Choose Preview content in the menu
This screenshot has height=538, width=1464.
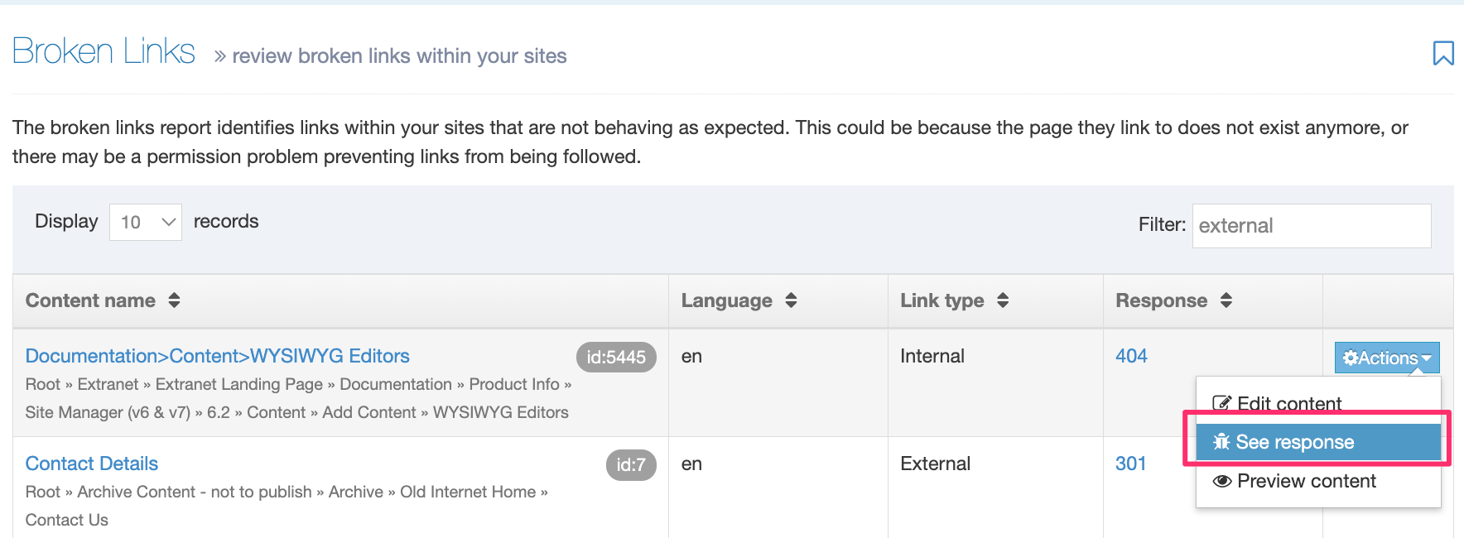1306,481
